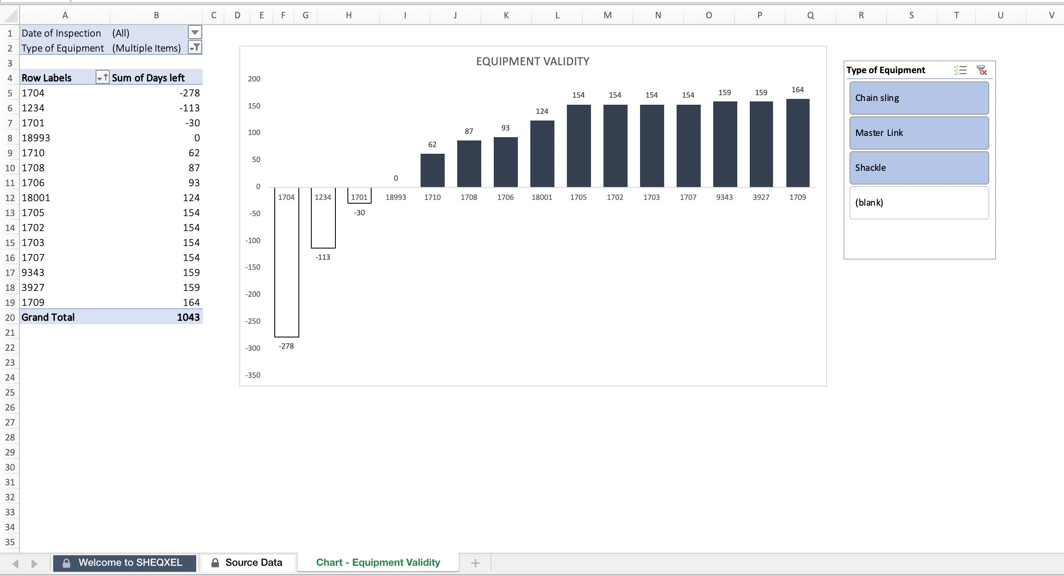
Task: Toggle Shackle selection in the slicer
Action: (x=919, y=167)
